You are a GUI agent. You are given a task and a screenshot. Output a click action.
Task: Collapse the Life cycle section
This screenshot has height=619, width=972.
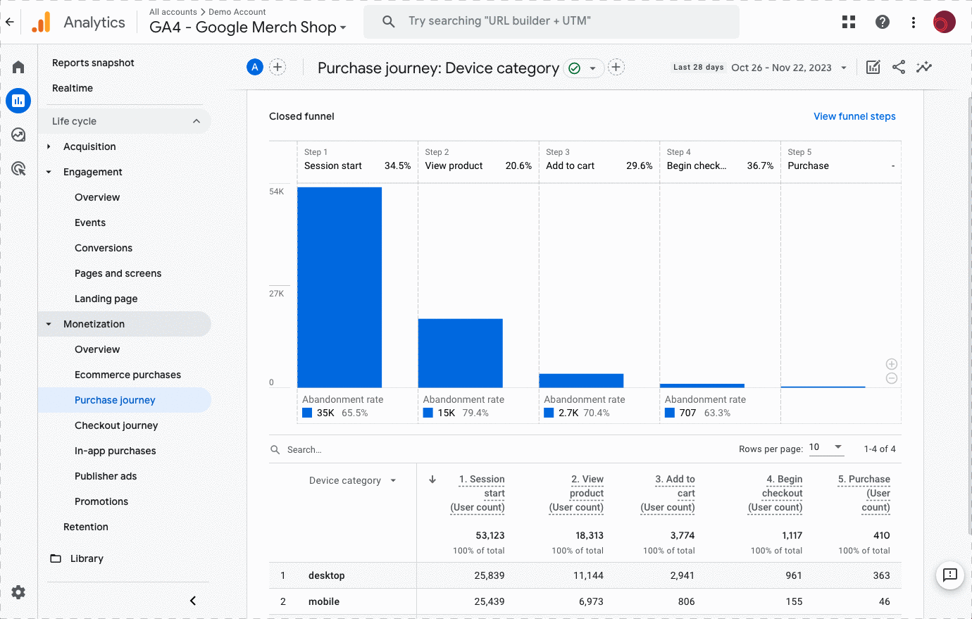[197, 121]
